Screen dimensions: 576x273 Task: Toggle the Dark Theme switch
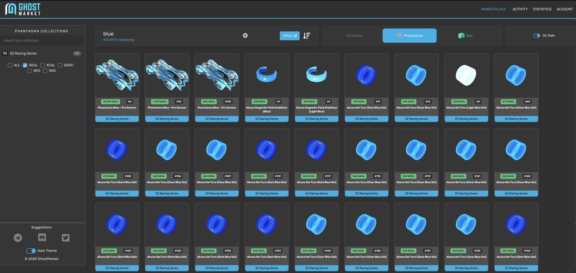[31, 251]
